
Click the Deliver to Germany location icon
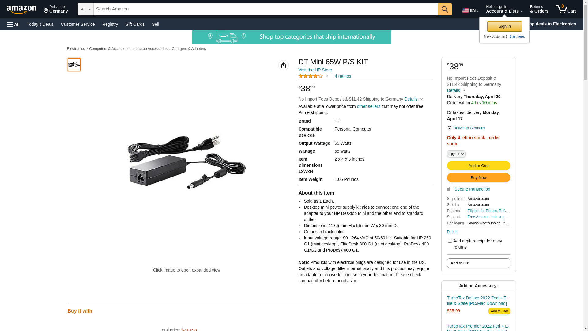449,128
